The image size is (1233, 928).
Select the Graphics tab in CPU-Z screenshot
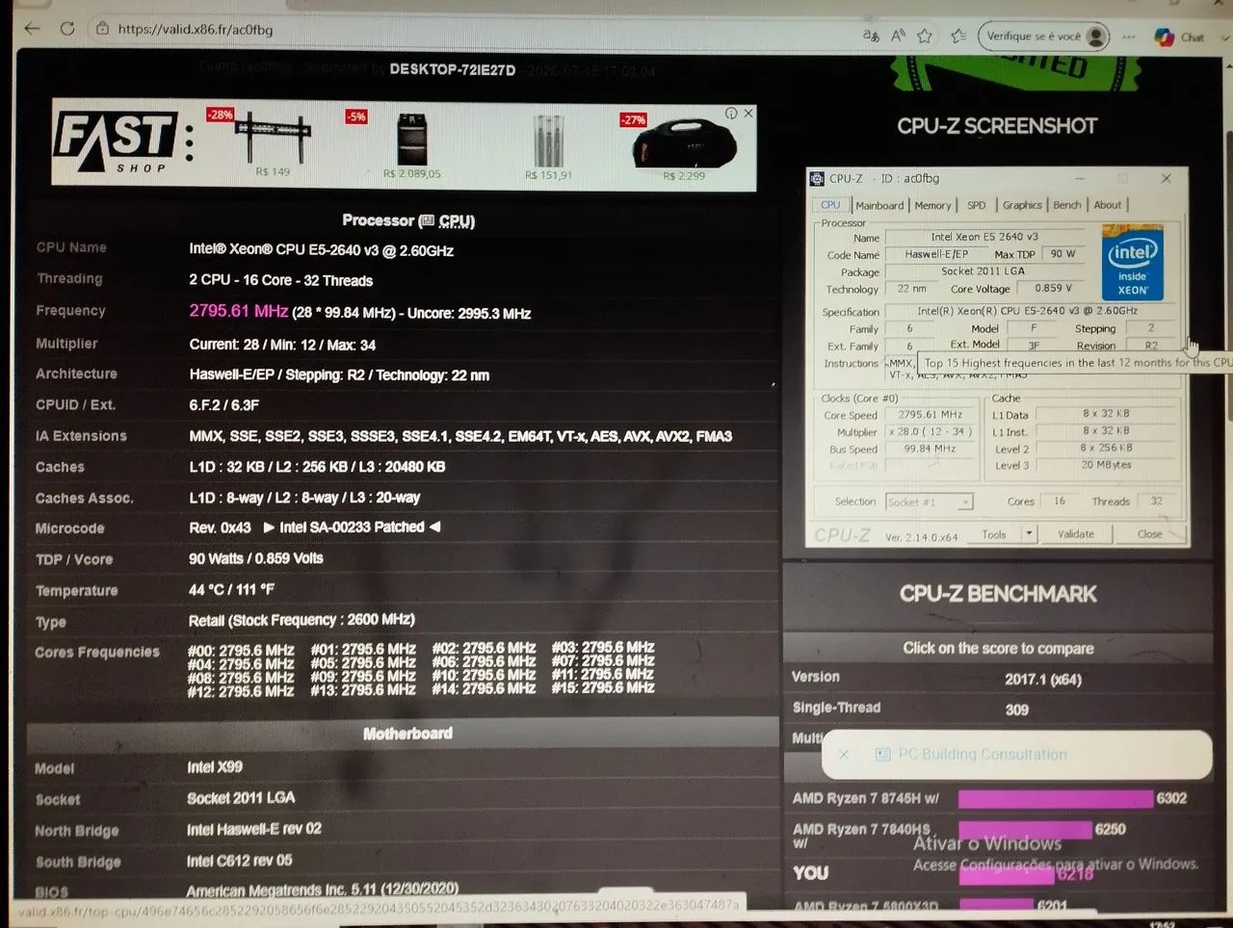pyautogui.click(x=1022, y=206)
